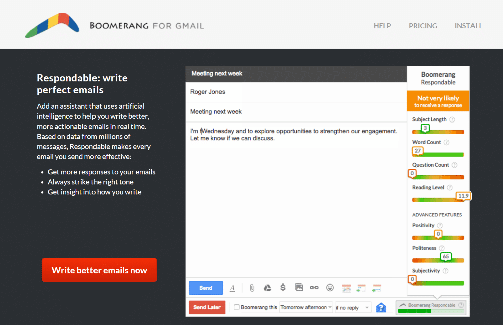Click the blue Boomerang help icon
The image size is (503, 325).
point(381,307)
